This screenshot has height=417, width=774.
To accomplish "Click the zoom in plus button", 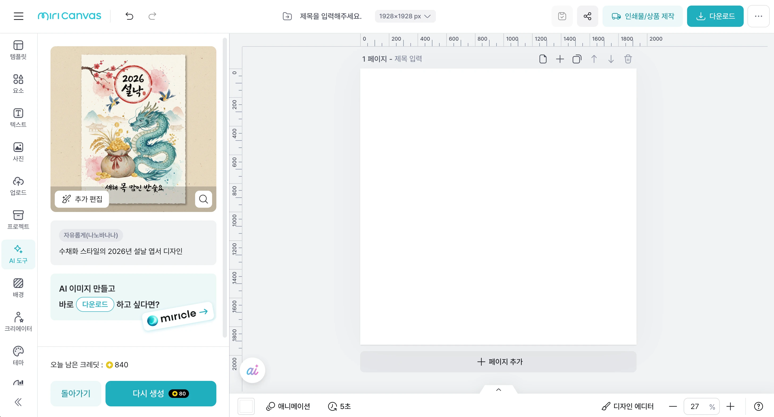I will pos(730,406).
